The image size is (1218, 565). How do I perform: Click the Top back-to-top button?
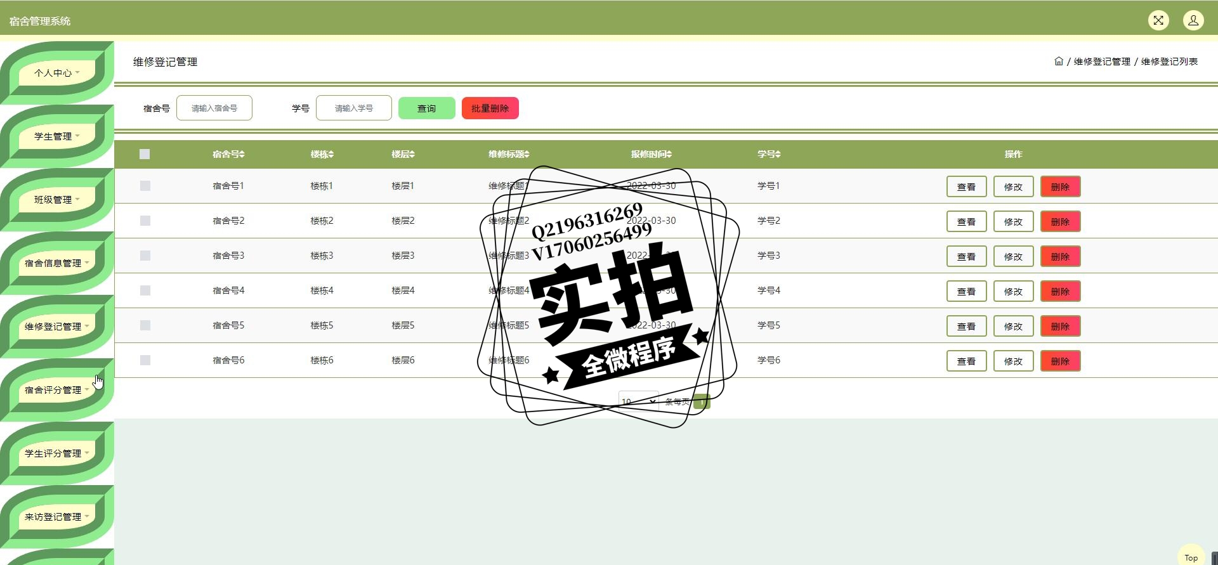[x=1191, y=557]
